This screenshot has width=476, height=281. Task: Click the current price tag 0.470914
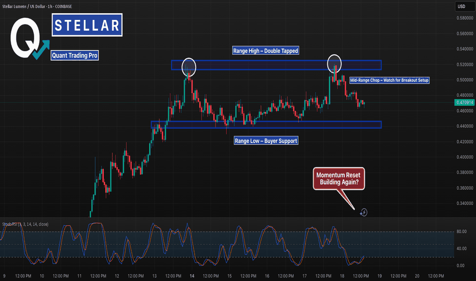[464, 103]
